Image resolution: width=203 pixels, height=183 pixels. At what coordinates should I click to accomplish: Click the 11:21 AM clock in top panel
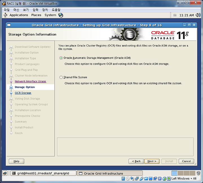186,15
